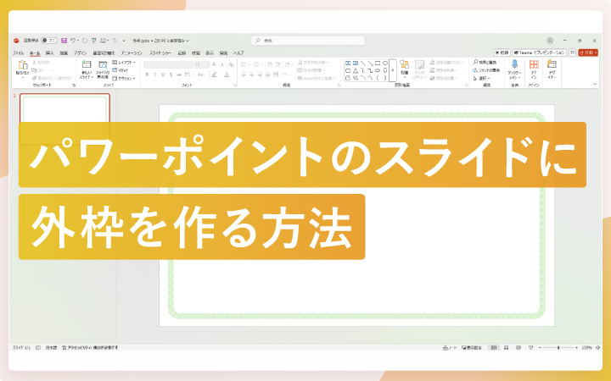This screenshot has height=381, width=611.
Task: Click Replace Fonts button
Action: [486, 70]
